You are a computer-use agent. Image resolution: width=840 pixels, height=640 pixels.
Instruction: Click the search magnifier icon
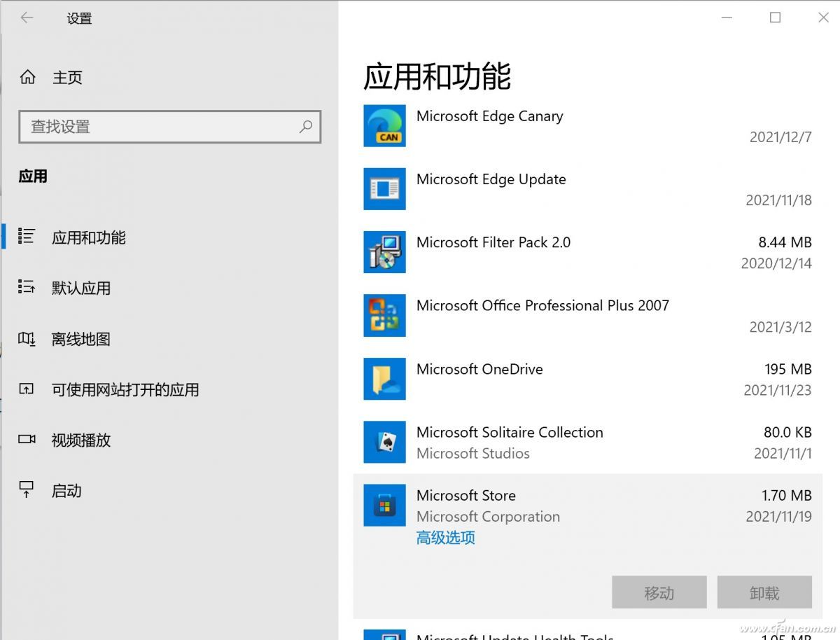pos(306,127)
